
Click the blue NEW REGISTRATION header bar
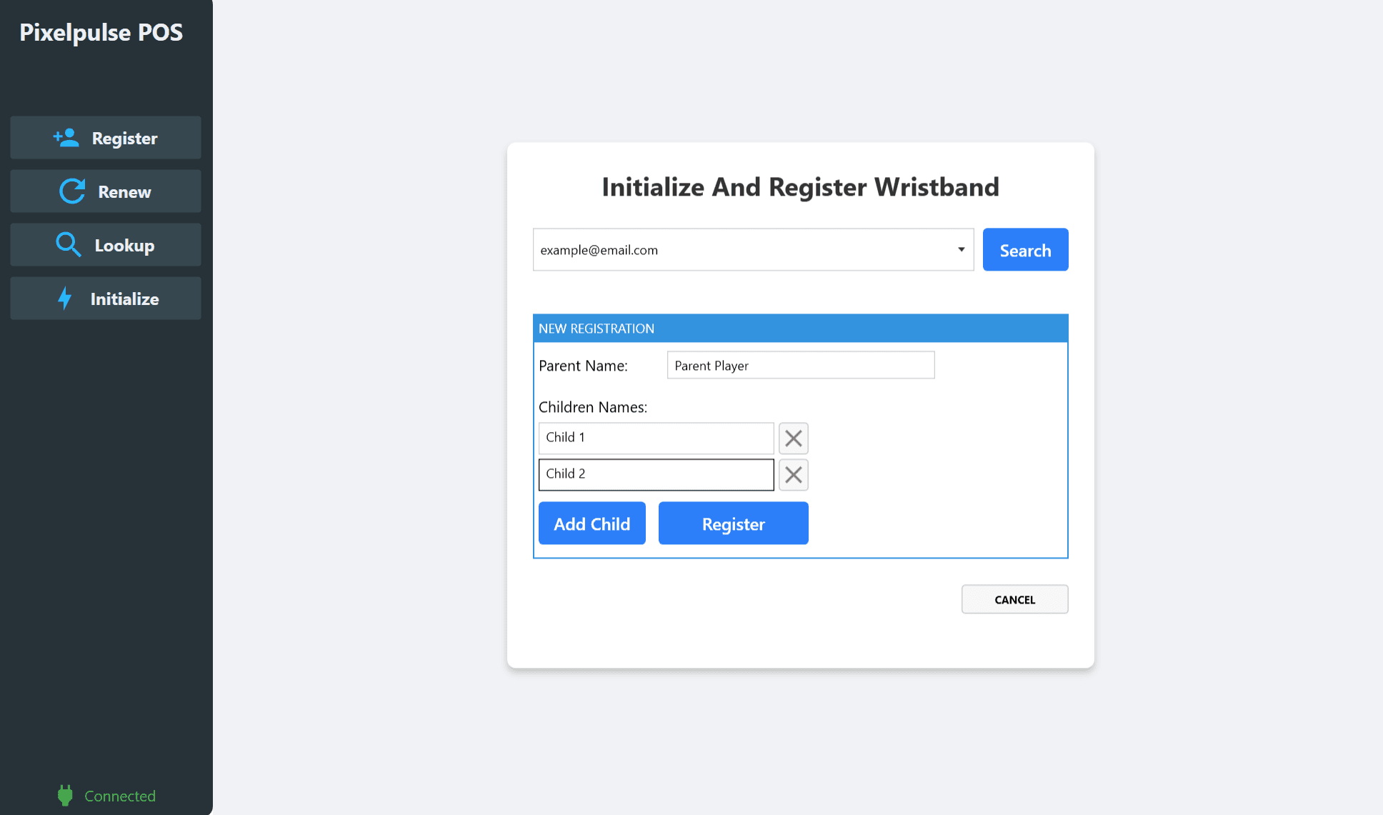point(800,328)
